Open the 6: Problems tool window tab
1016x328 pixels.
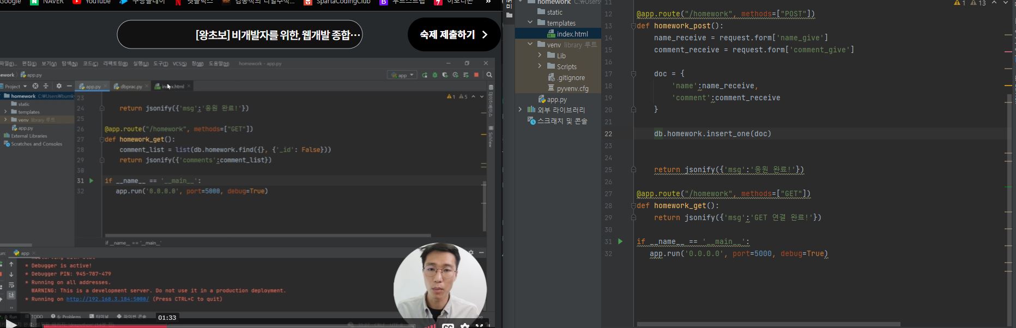pyautogui.click(x=66, y=316)
